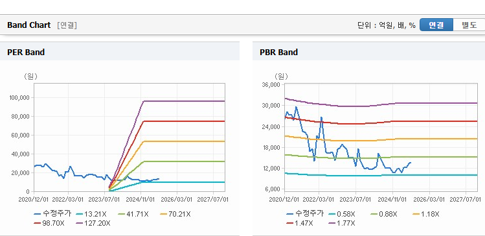Click the 12,000 y-axis label in PBR chart
Viewport: 485px width, 236px height.
coord(271,168)
